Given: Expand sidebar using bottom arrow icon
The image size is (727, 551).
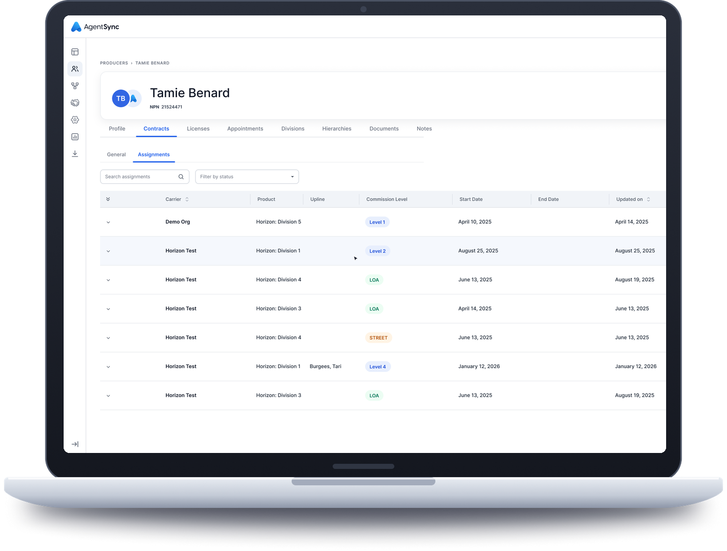Looking at the screenshot, I should pyautogui.click(x=75, y=444).
